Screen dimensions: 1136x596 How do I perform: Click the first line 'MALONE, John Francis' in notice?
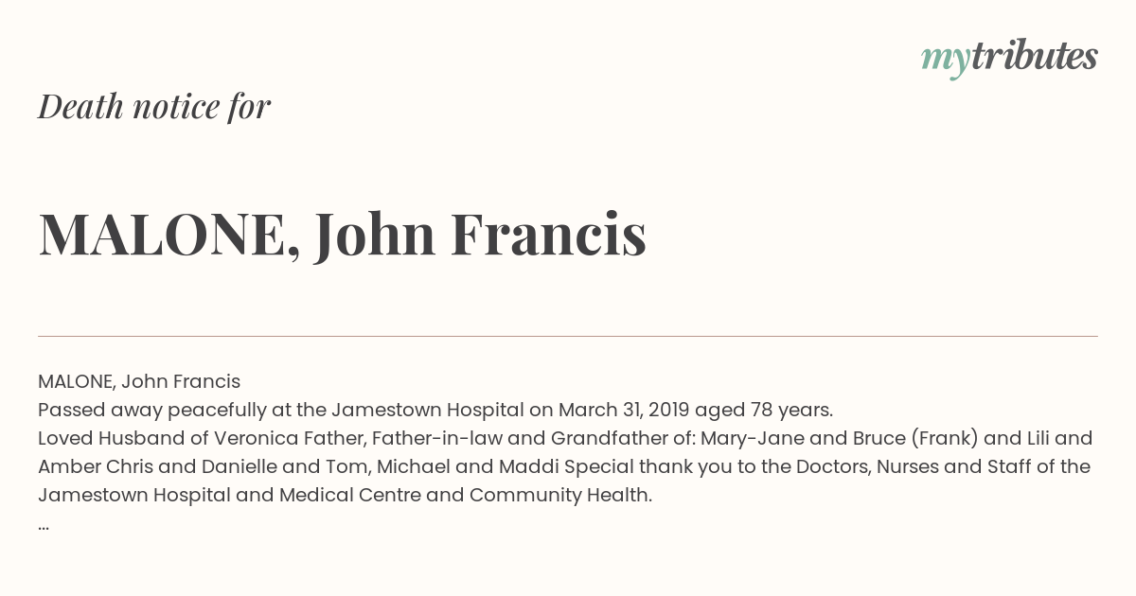(x=139, y=381)
